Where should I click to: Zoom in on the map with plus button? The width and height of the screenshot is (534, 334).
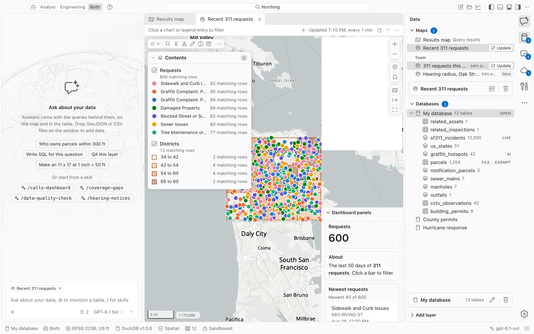(x=395, y=44)
